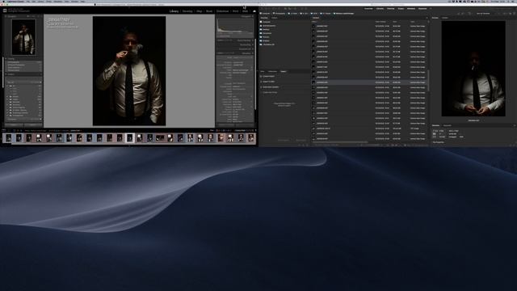Click Lightroom's Navigator preview thumbnail
Viewport: 517px width, 291px height.
tap(23, 37)
